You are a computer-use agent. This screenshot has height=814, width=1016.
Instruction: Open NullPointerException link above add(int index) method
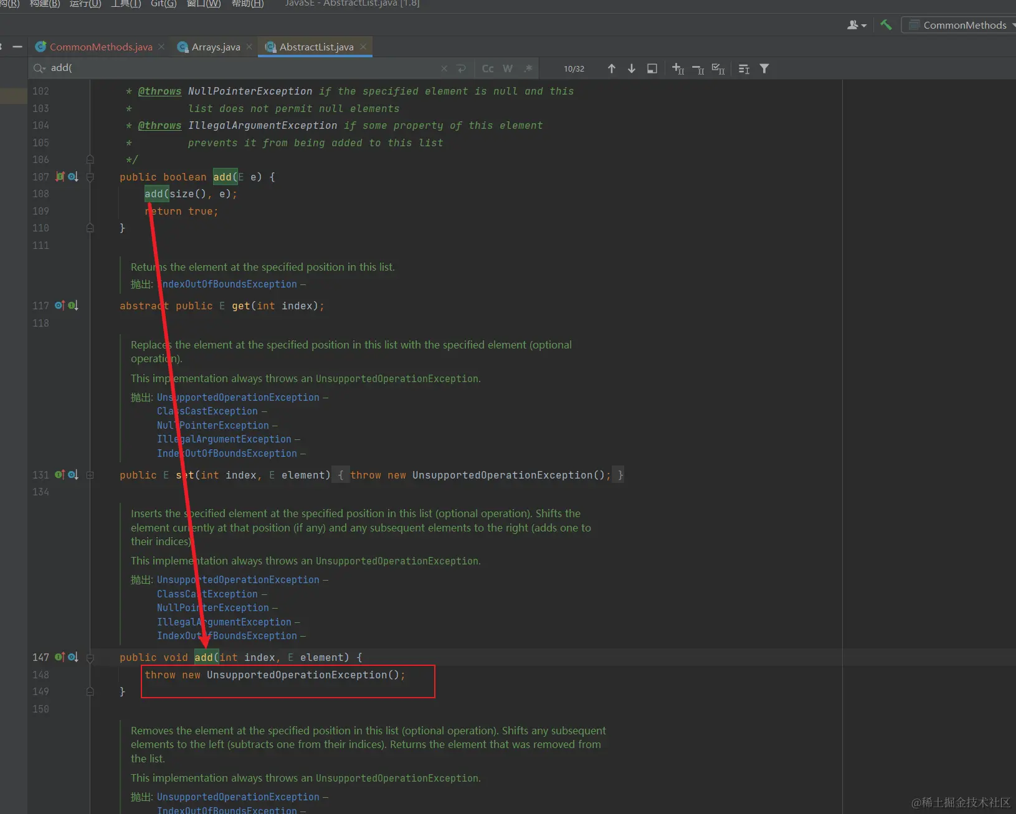coord(213,608)
